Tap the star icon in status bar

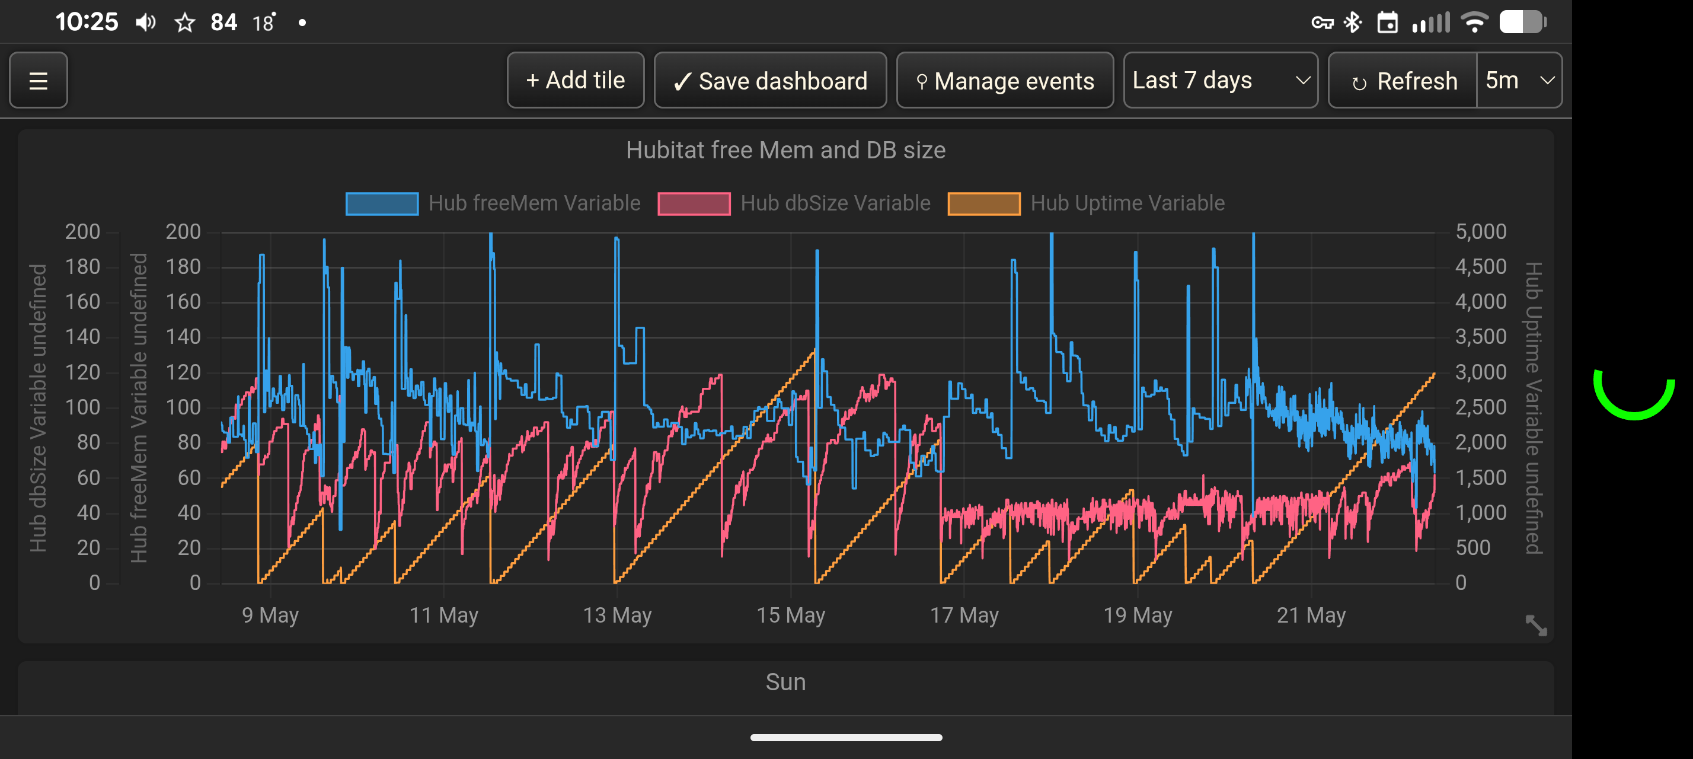[x=185, y=23]
